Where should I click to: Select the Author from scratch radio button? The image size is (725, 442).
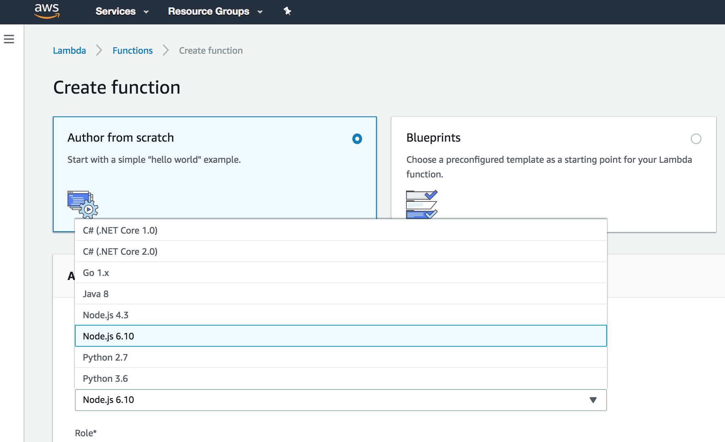tap(357, 139)
